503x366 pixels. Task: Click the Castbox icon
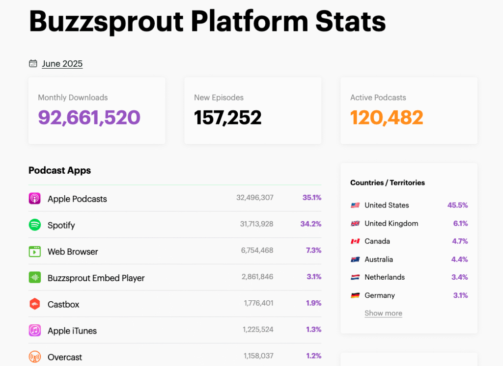35,304
